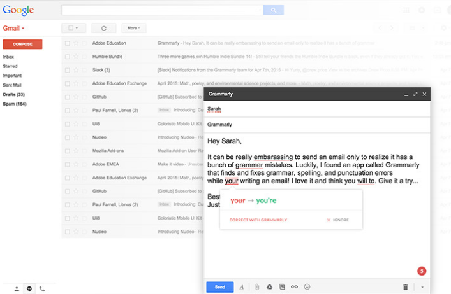The height and width of the screenshot is (294, 451).
Task: Check the Adobe Education email checkbox
Action: pos(68,43)
